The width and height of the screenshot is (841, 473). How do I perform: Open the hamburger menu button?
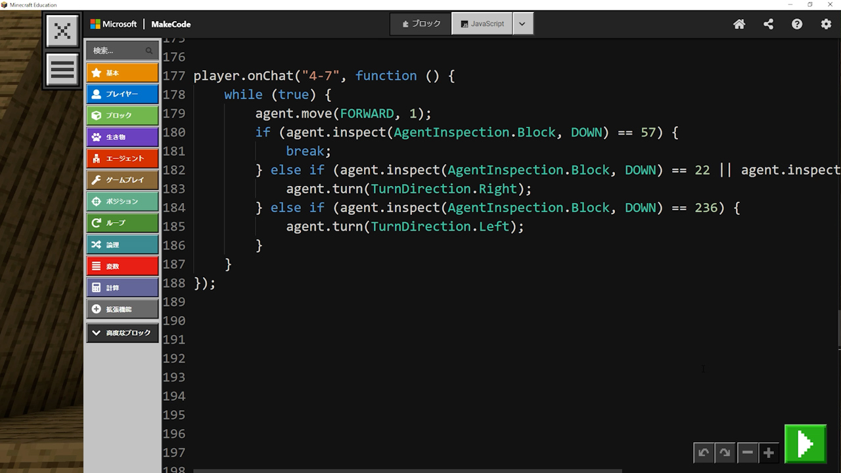pos(62,70)
